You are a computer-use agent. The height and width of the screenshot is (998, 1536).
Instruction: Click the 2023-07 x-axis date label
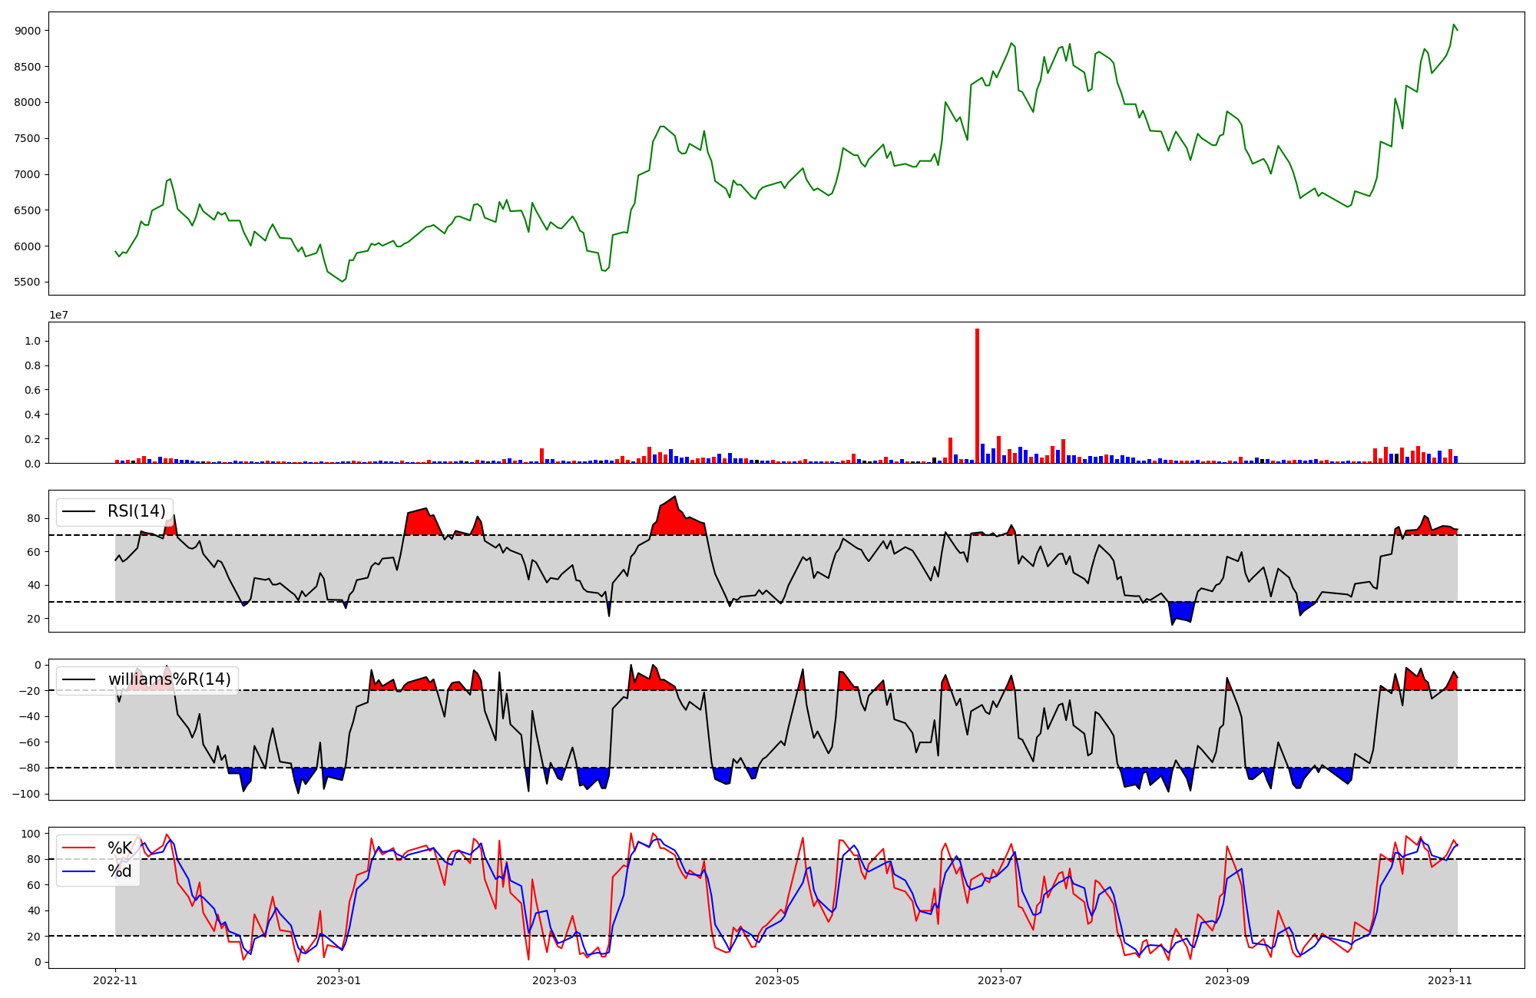tap(1001, 980)
